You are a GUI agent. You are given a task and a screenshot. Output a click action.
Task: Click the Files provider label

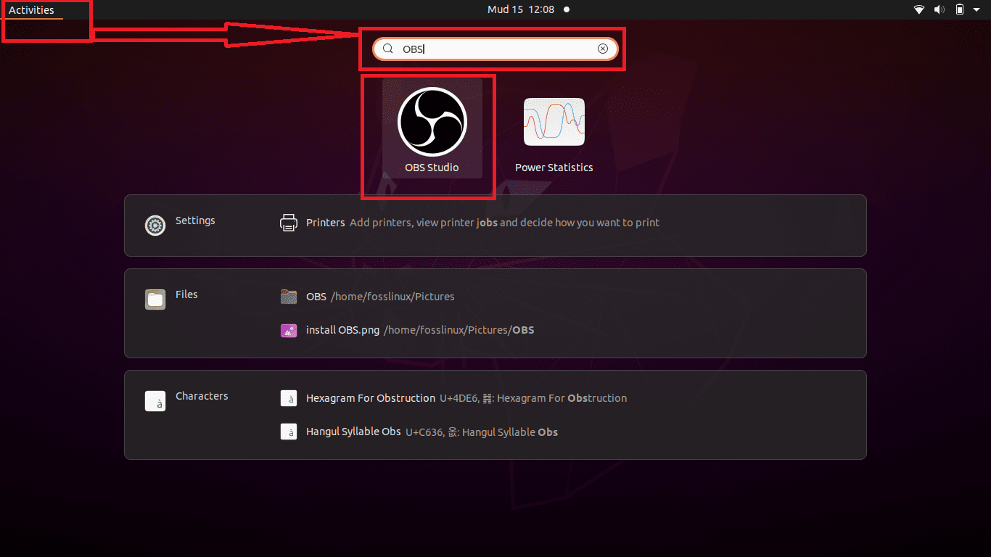[x=186, y=294]
